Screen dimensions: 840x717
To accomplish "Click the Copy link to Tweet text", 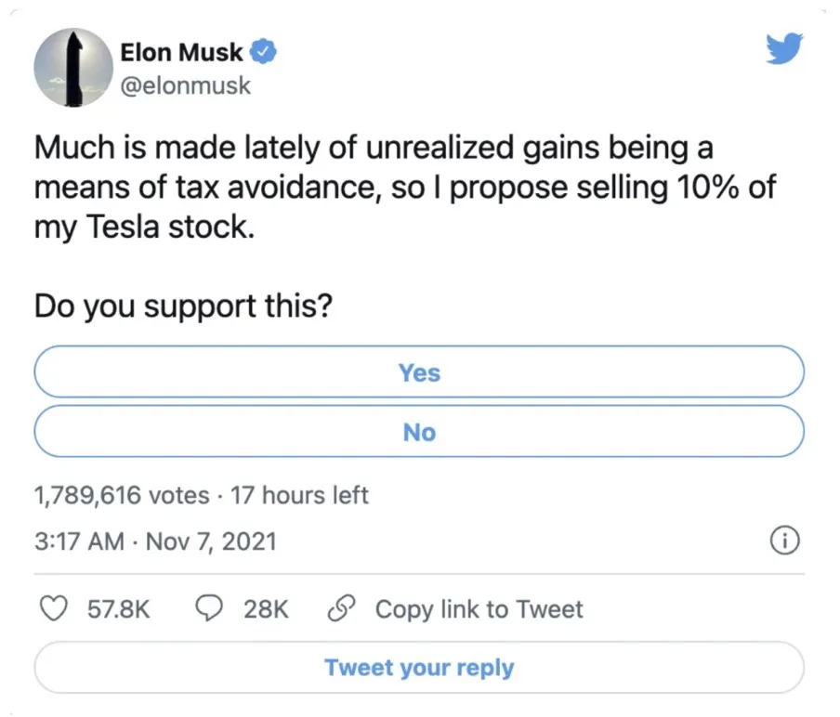I will 479,609.
